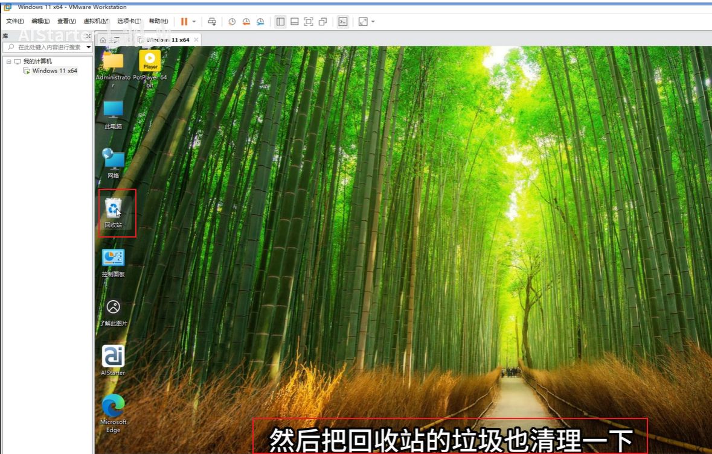Open the 虚拟机(M) menu
The width and height of the screenshot is (712, 454).
[x=95, y=21]
